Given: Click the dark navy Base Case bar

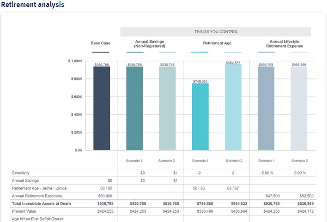Looking at the screenshot, I should pyautogui.click(x=102, y=108).
